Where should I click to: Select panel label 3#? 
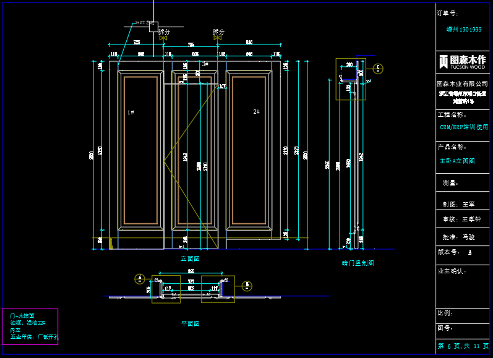tap(205, 64)
